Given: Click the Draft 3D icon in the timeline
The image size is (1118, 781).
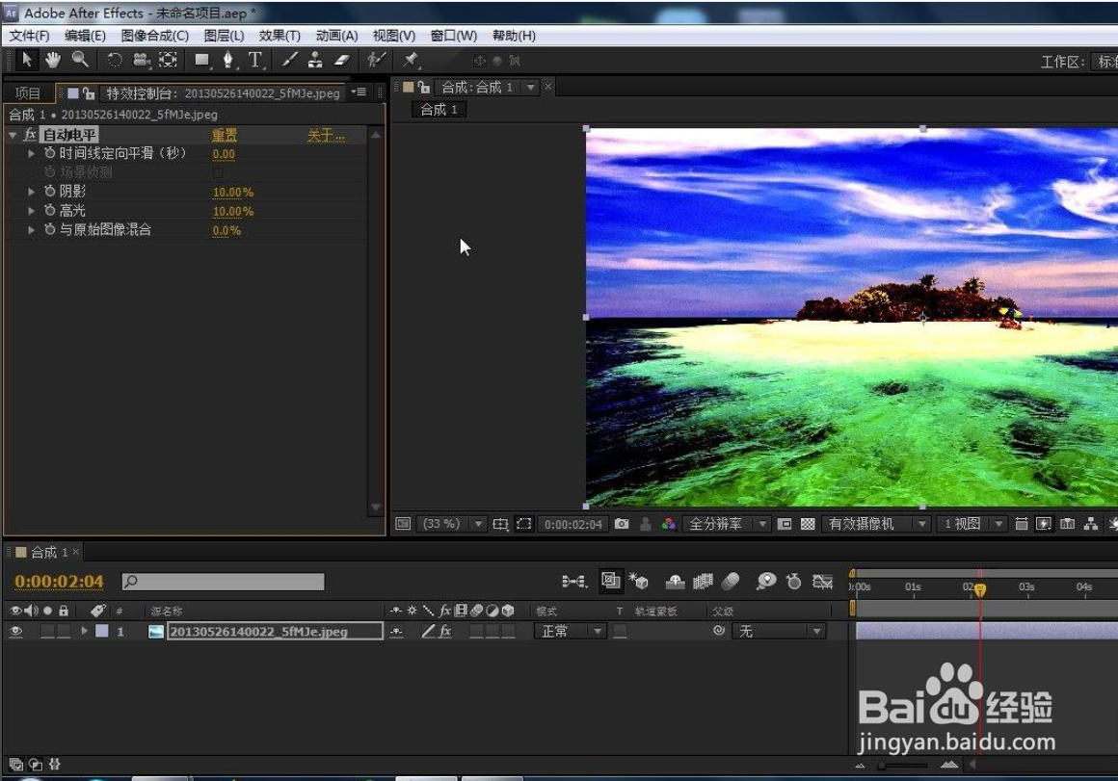Looking at the screenshot, I should click(x=639, y=582).
